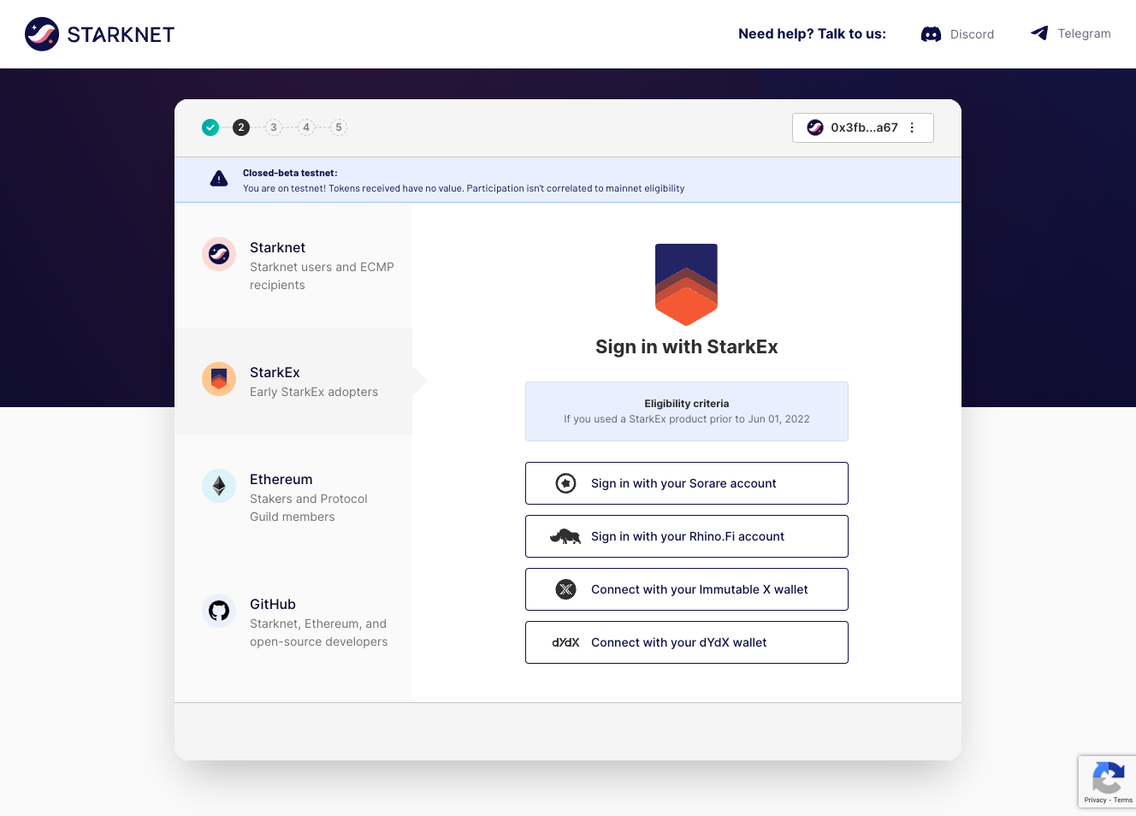
Task: Go to step 5 in progress indicator
Action: pyautogui.click(x=339, y=127)
